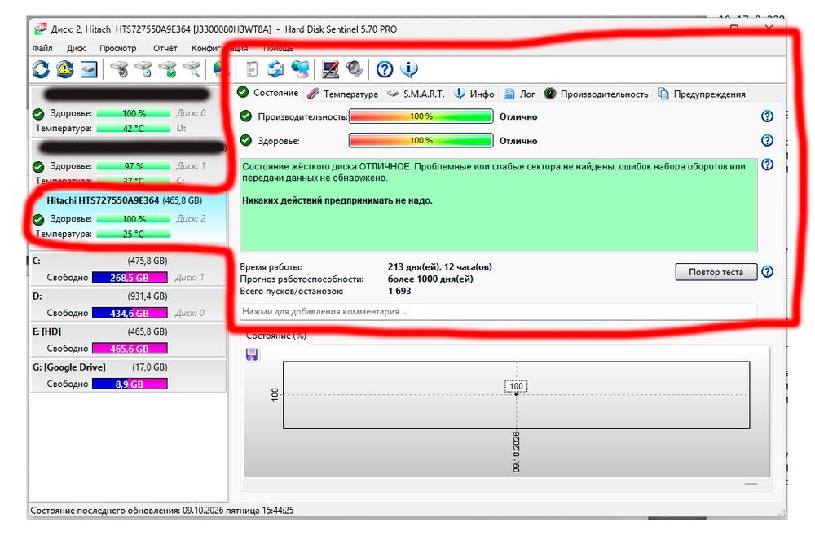Switch to the Температура tab

(343, 94)
